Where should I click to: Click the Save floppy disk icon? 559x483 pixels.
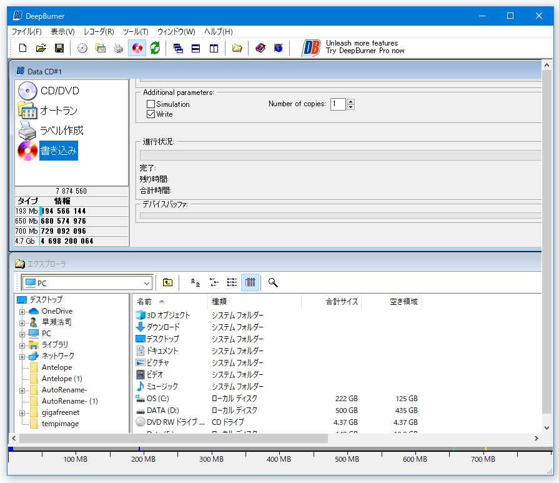59,48
